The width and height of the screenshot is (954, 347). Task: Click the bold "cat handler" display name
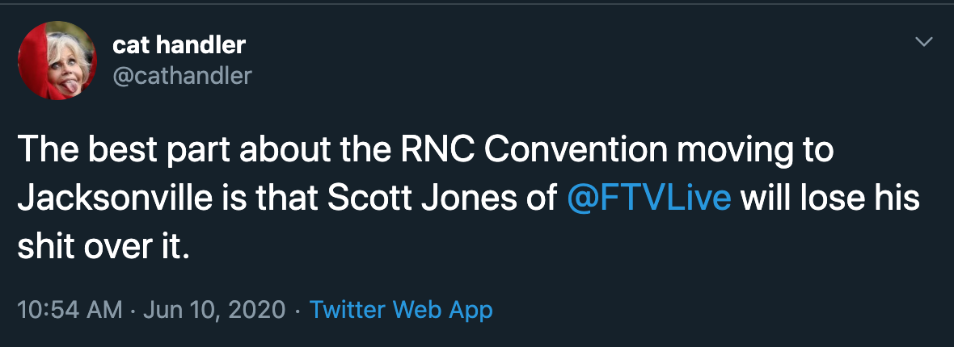click(179, 44)
